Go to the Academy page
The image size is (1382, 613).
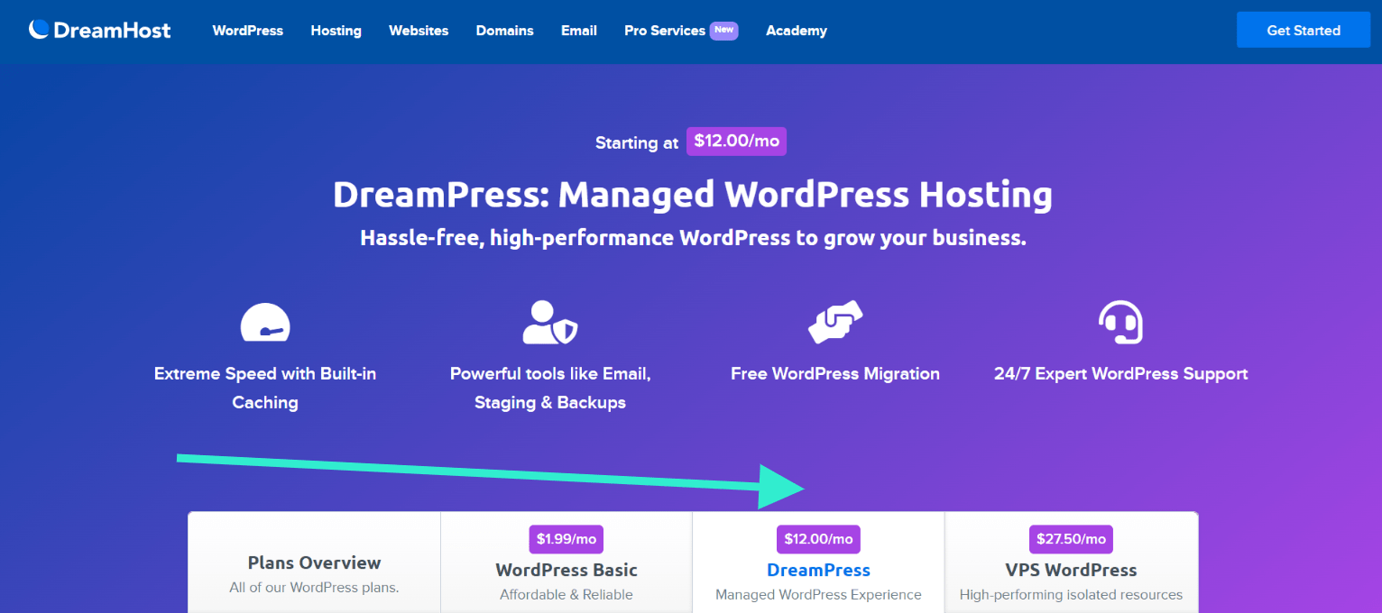click(x=797, y=31)
